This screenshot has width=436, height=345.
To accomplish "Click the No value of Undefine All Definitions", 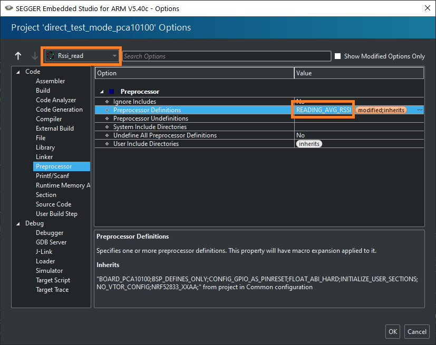I will [x=301, y=135].
